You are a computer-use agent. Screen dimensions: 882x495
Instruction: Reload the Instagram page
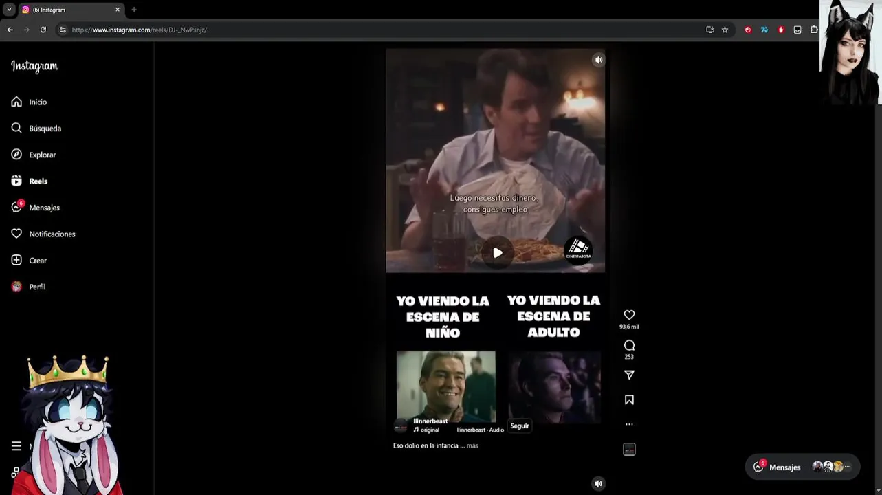[x=43, y=30]
